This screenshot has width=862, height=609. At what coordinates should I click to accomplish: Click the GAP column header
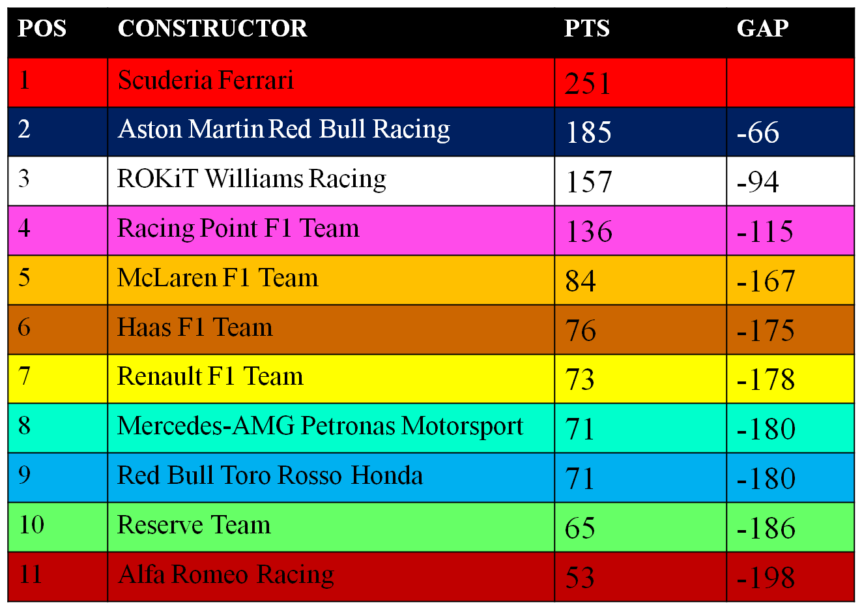pyautogui.click(x=763, y=28)
